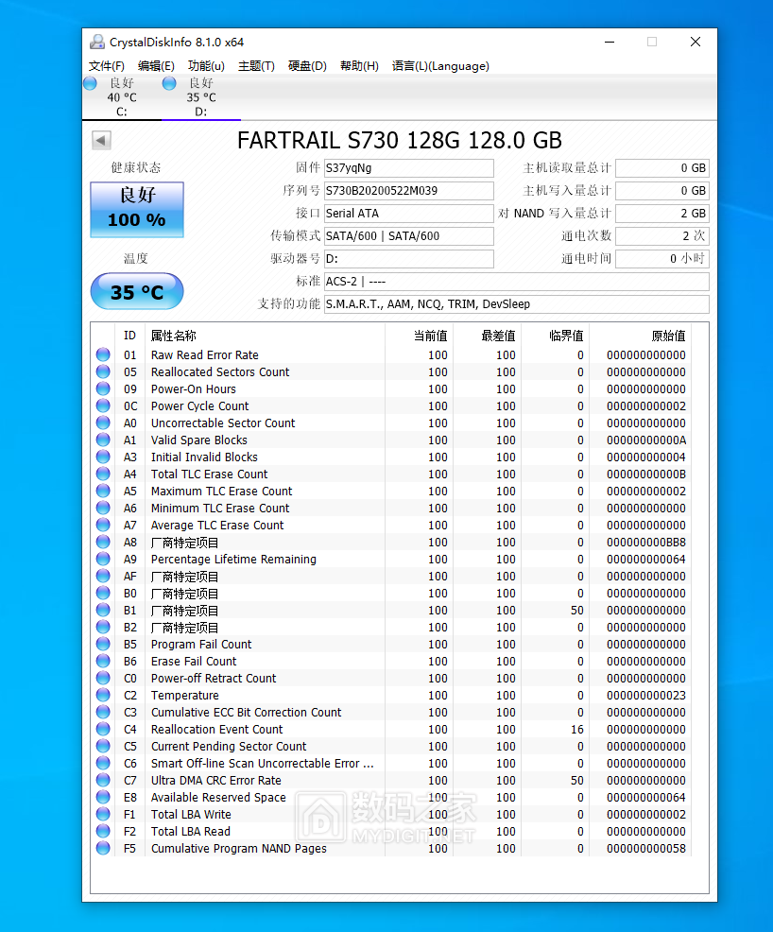
Task: Click status orb for Cumulative Program NAND Pages
Action: tap(103, 849)
